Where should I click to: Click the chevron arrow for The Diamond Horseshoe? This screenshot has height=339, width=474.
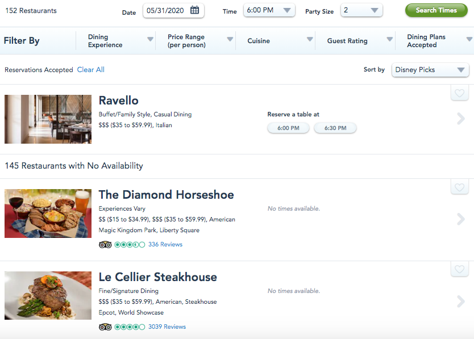(x=461, y=219)
